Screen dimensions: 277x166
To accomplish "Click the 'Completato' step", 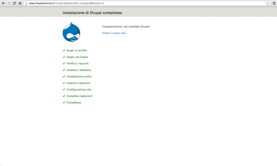I will coord(74,103).
